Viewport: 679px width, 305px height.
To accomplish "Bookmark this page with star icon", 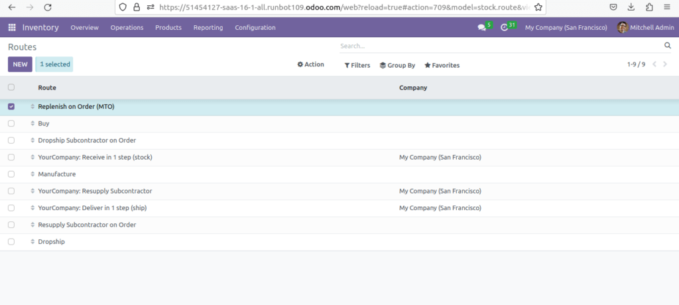I will point(538,7).
